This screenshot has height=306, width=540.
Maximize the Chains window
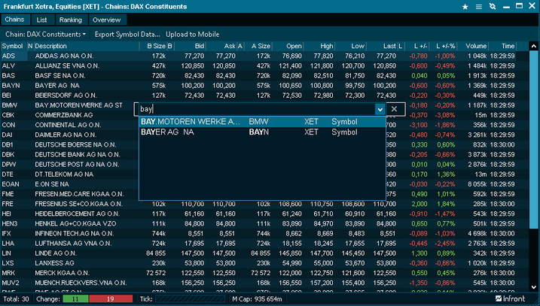tap(518, 6)
